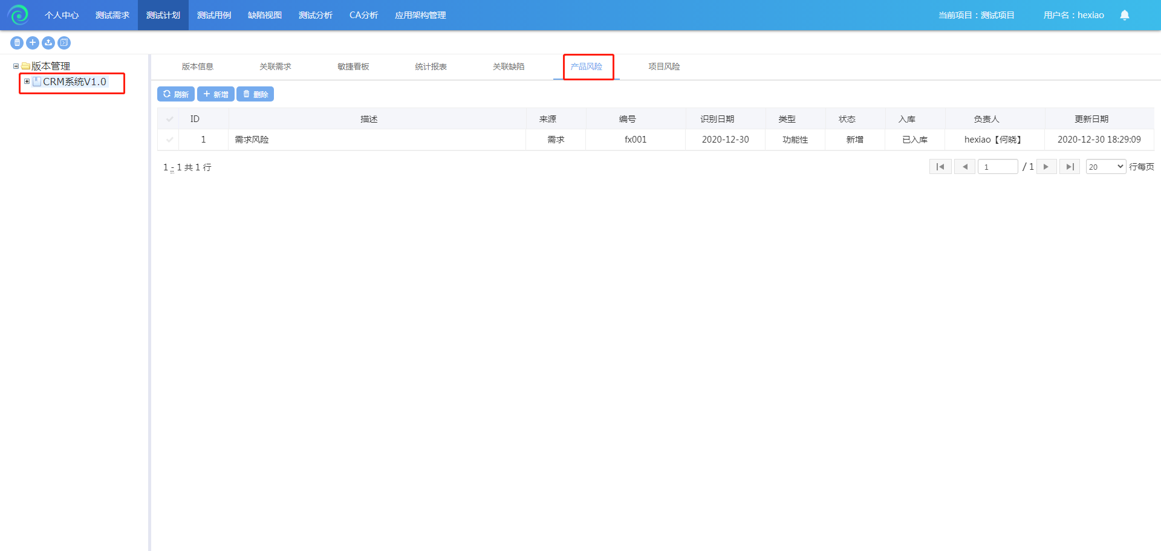Expand the CRM系统V1.0 tree node
Screen dimensions: 1161x551
[x=27, y=82]
